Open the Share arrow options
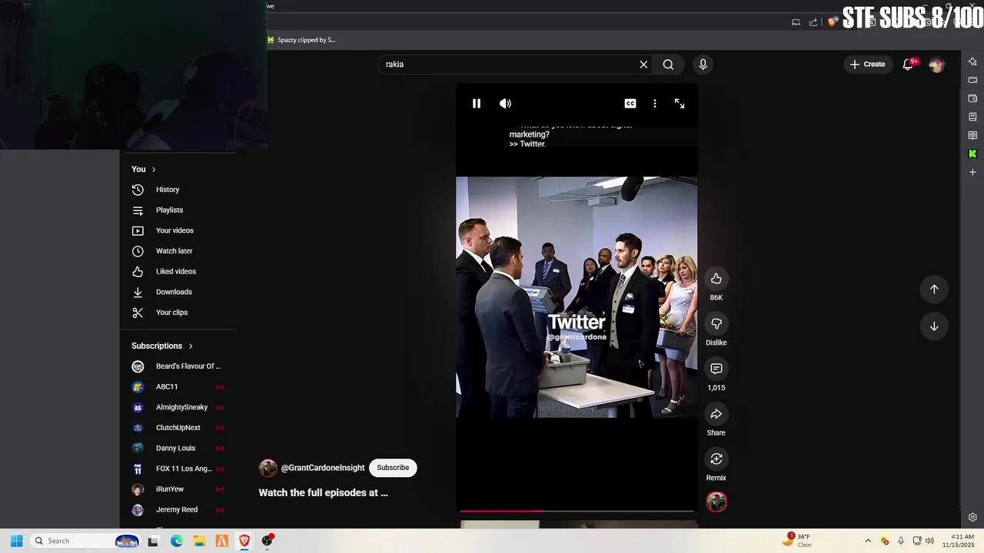The width and height of the screenshot is (984, 553). tap(716, 415)
